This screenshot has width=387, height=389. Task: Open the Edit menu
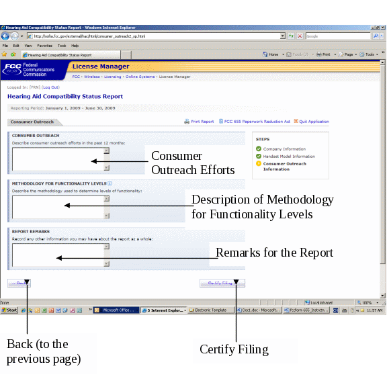tap(16, 46)
